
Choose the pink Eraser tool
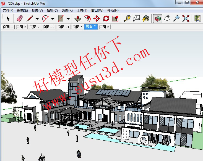(x=20, y=19)
